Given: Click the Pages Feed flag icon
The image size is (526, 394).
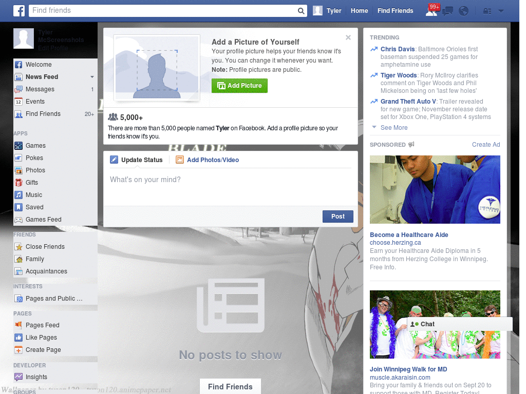Looking at the screenshot, I should pos(18,325).
